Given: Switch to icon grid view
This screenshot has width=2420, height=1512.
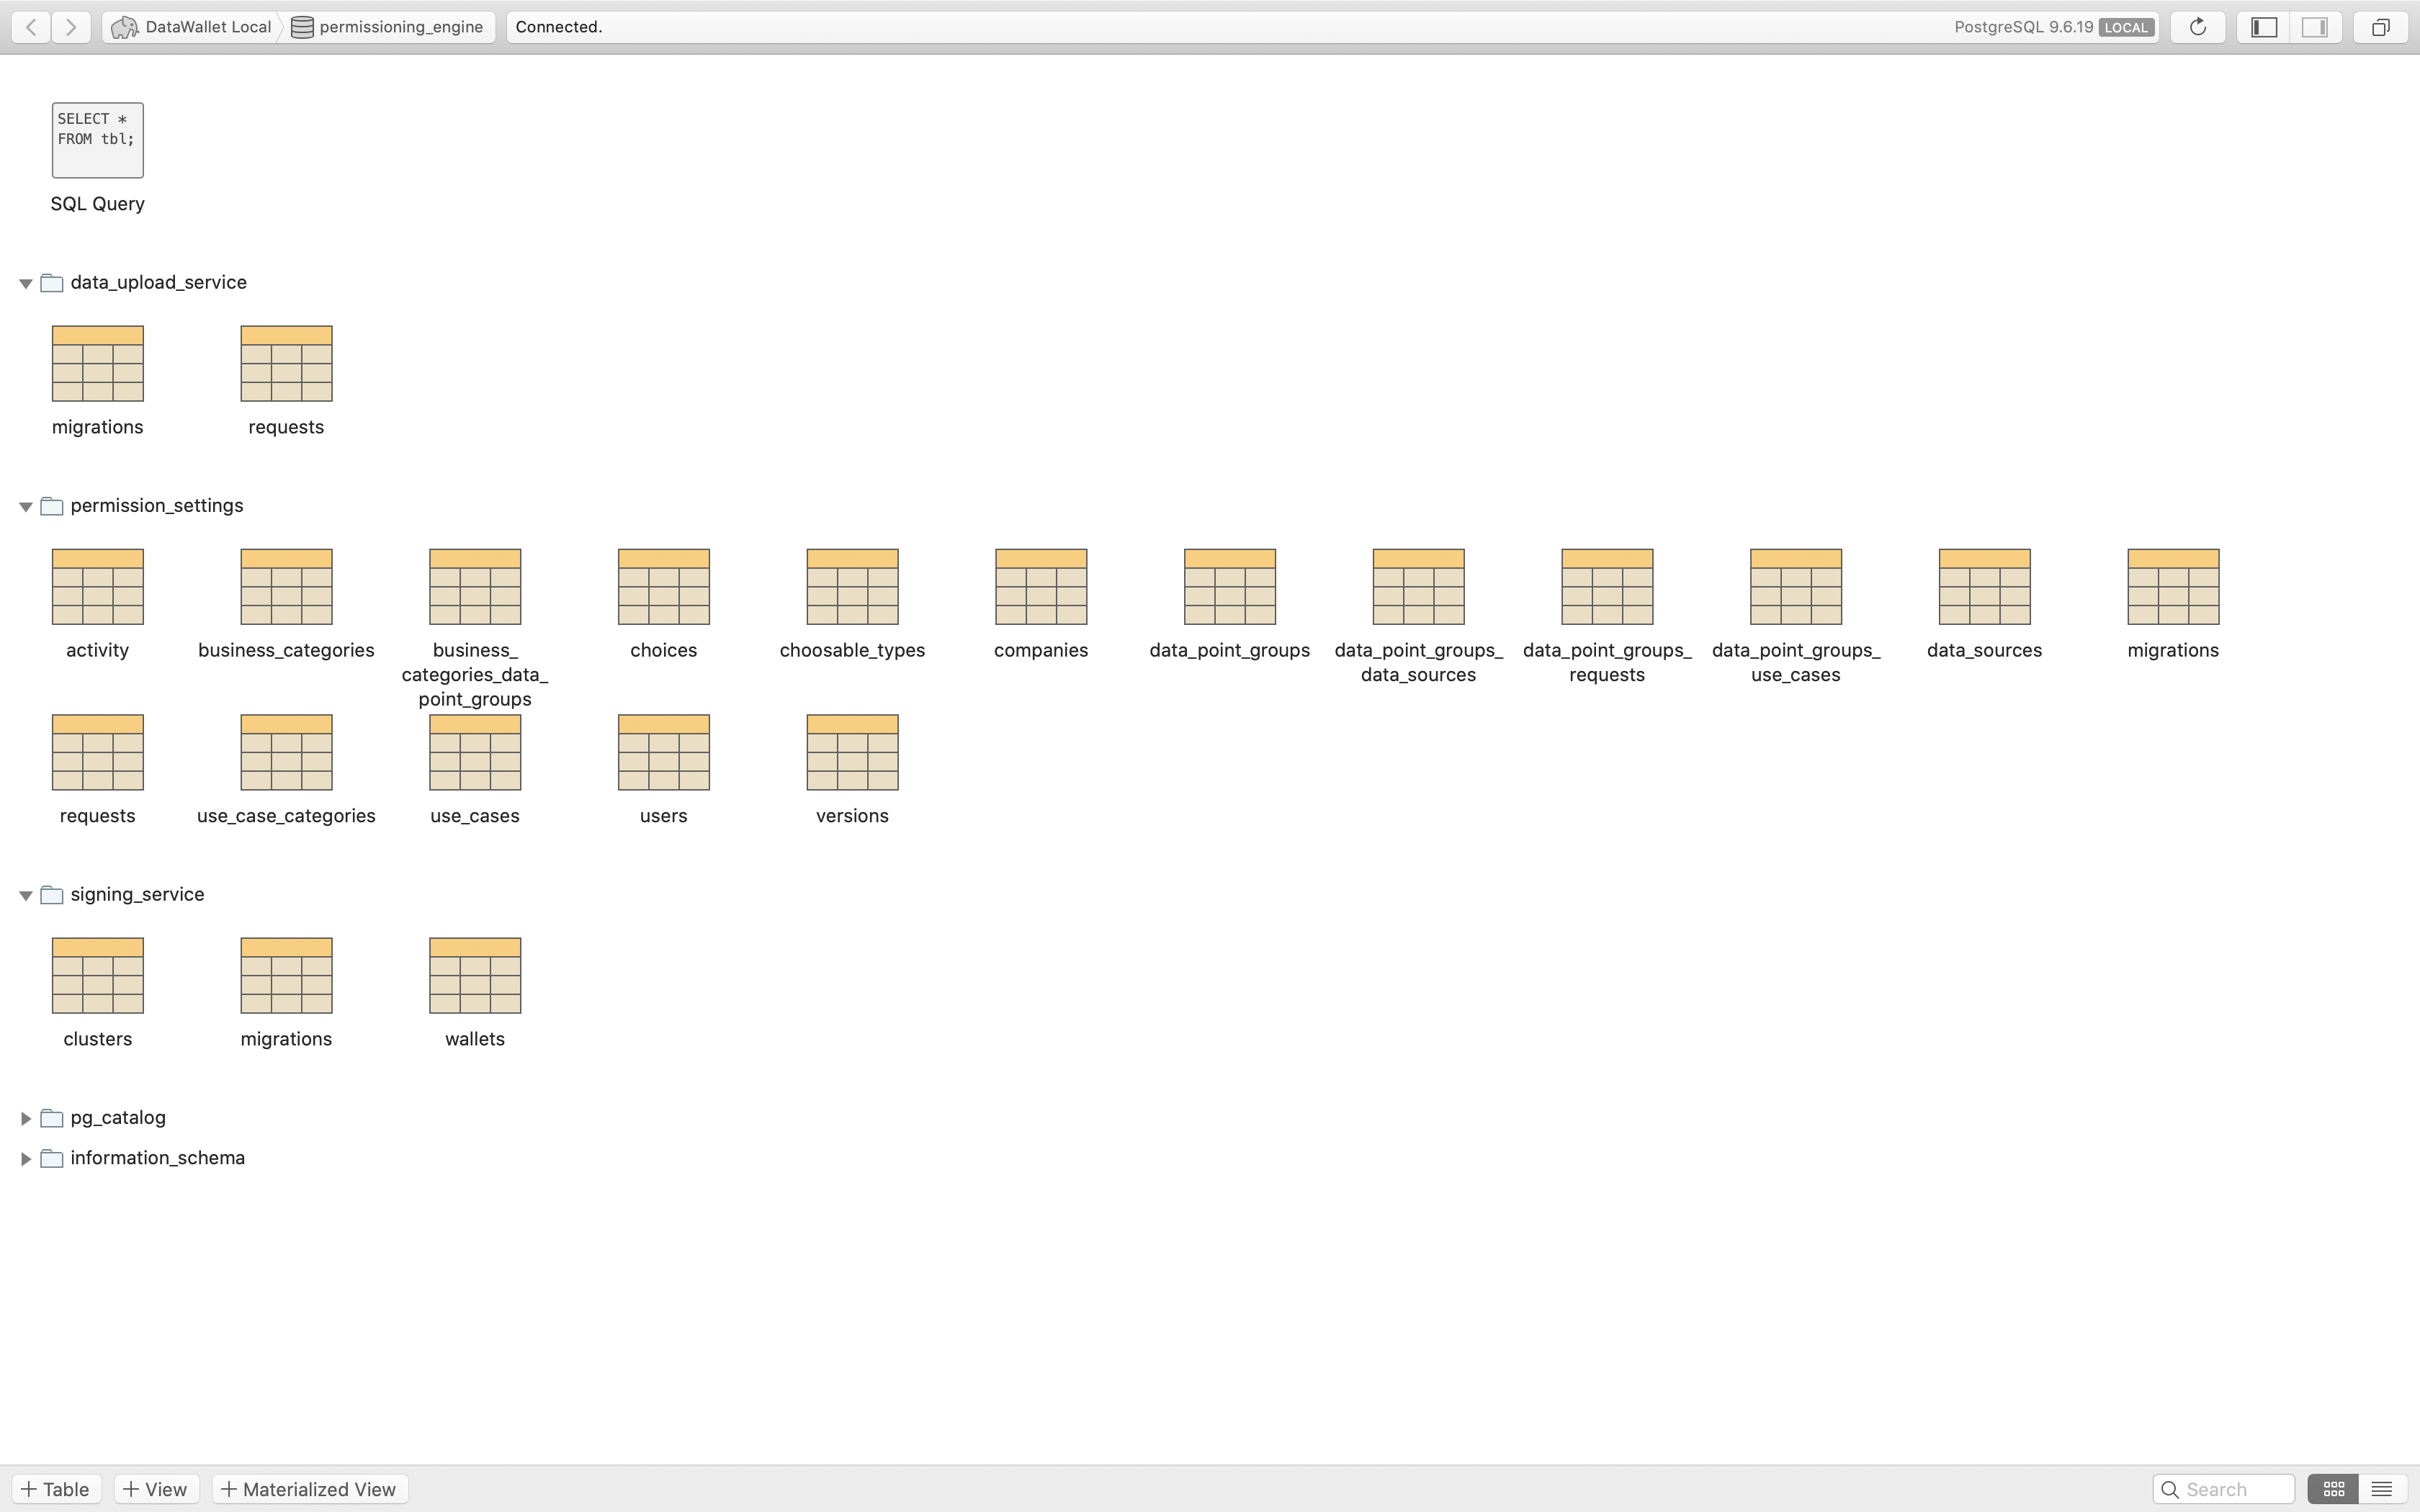Looking at the screenshot, I should (2333, 1489).
